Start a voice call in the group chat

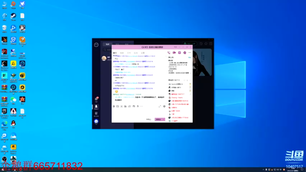coord(169,53)
